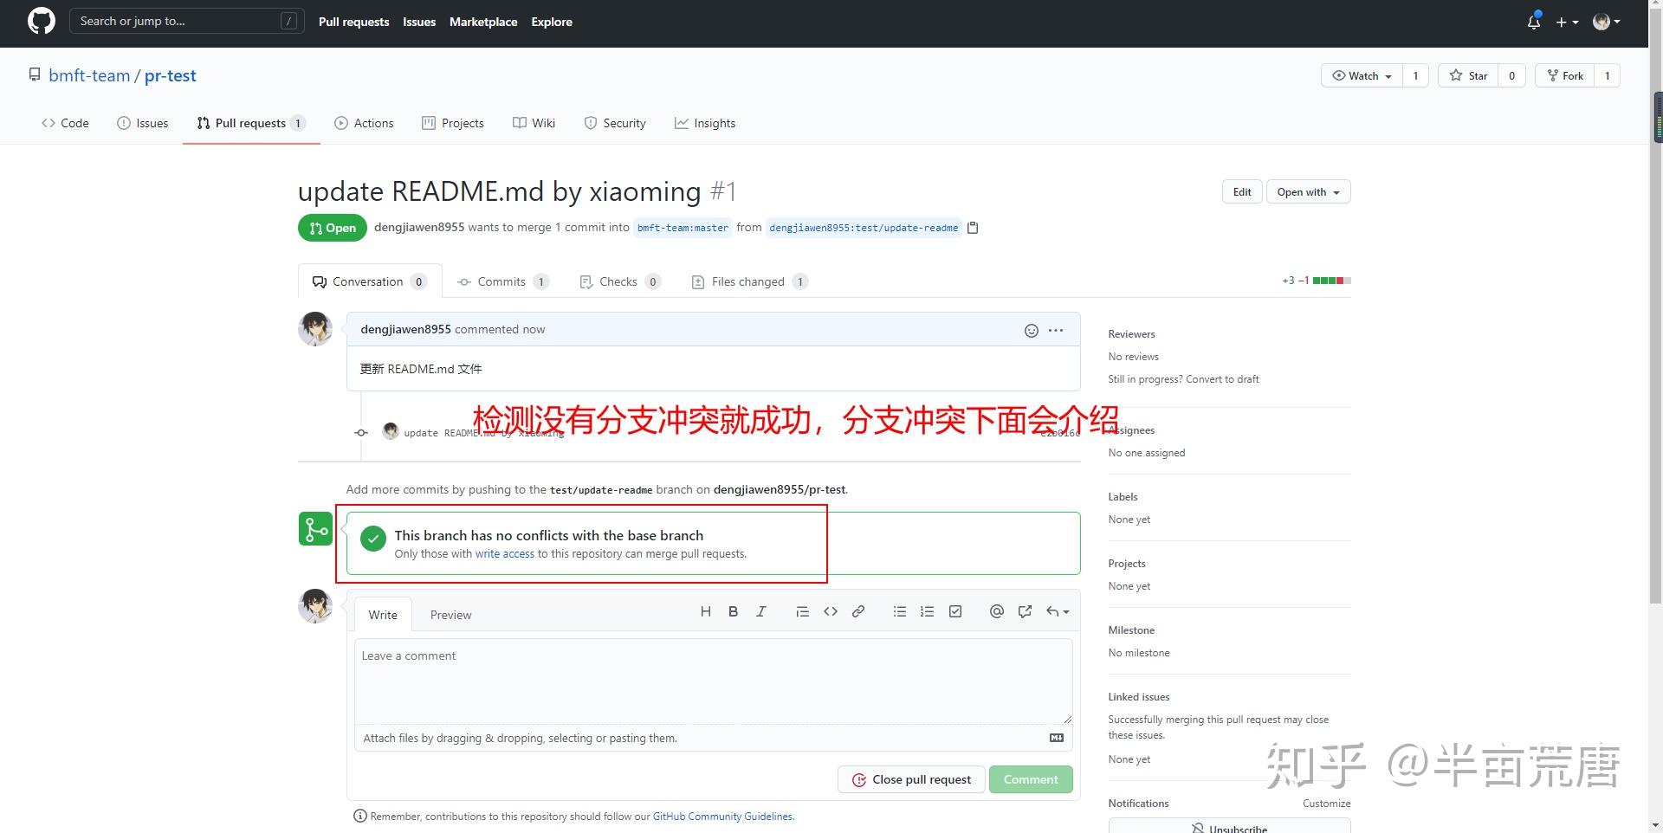Add a bulleted list
This screenshot has height=833, width=1663.
pyautogui.click(x=900, y=611)
